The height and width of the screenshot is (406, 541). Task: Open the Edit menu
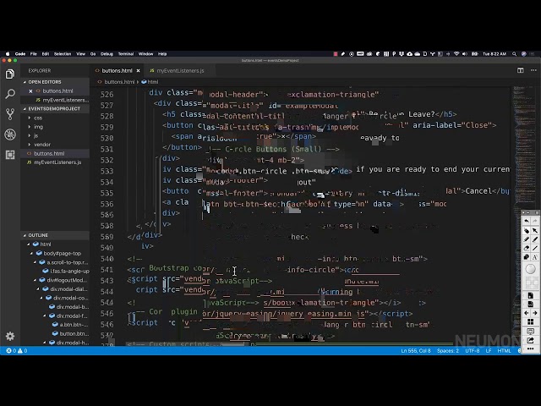(x=45, y=54)
